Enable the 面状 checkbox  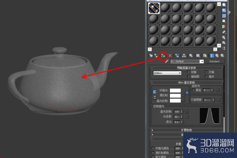point(206,76)
